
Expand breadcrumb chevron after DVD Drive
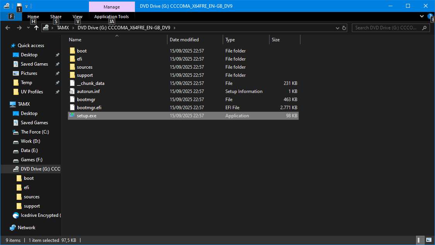(174, 28)
